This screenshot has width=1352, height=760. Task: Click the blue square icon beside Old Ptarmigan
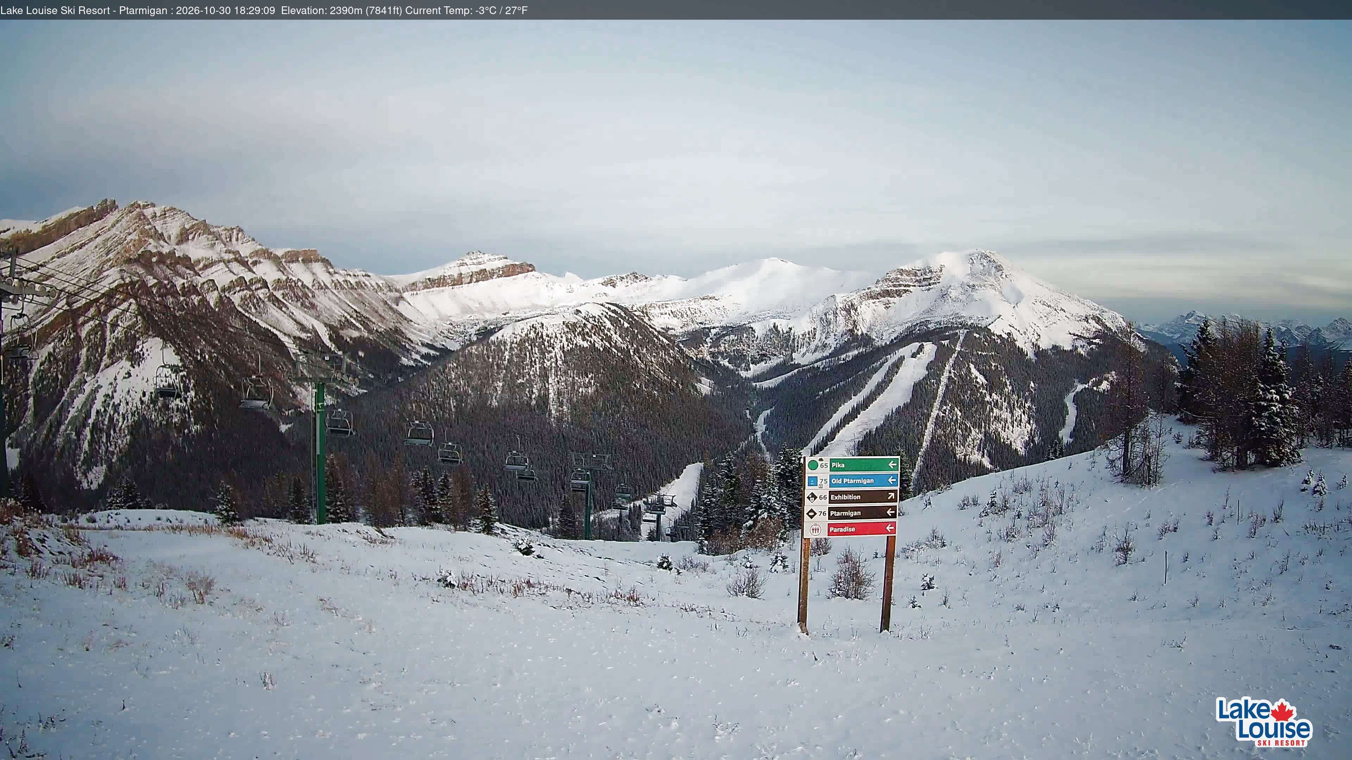pyautogui.click(x=813, y=481)
